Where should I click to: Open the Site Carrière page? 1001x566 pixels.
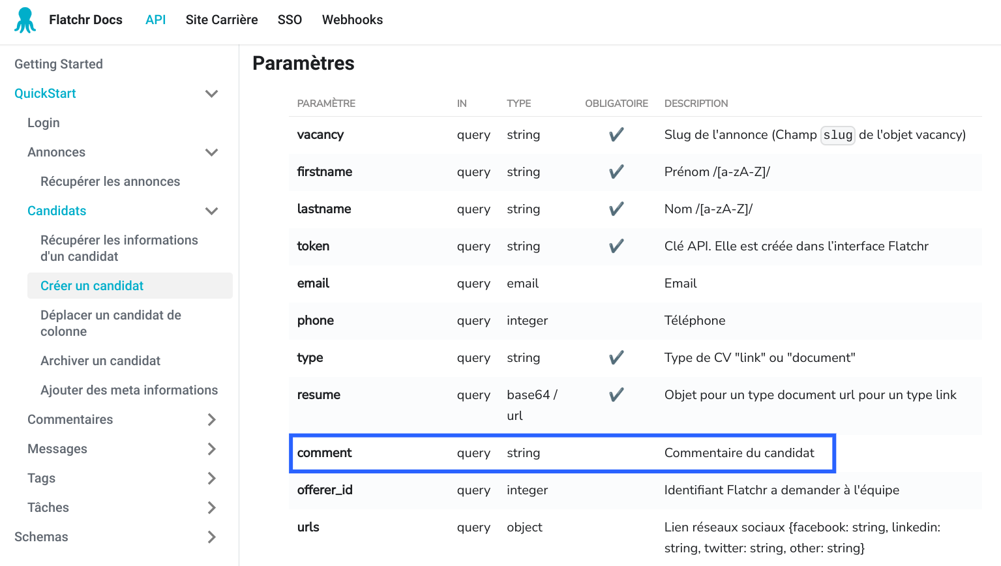(x=221, y=19)
